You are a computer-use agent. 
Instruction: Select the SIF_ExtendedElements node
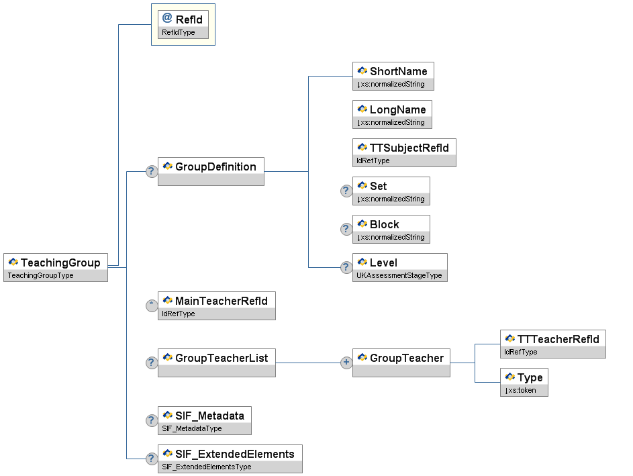[x=234, y=454]
